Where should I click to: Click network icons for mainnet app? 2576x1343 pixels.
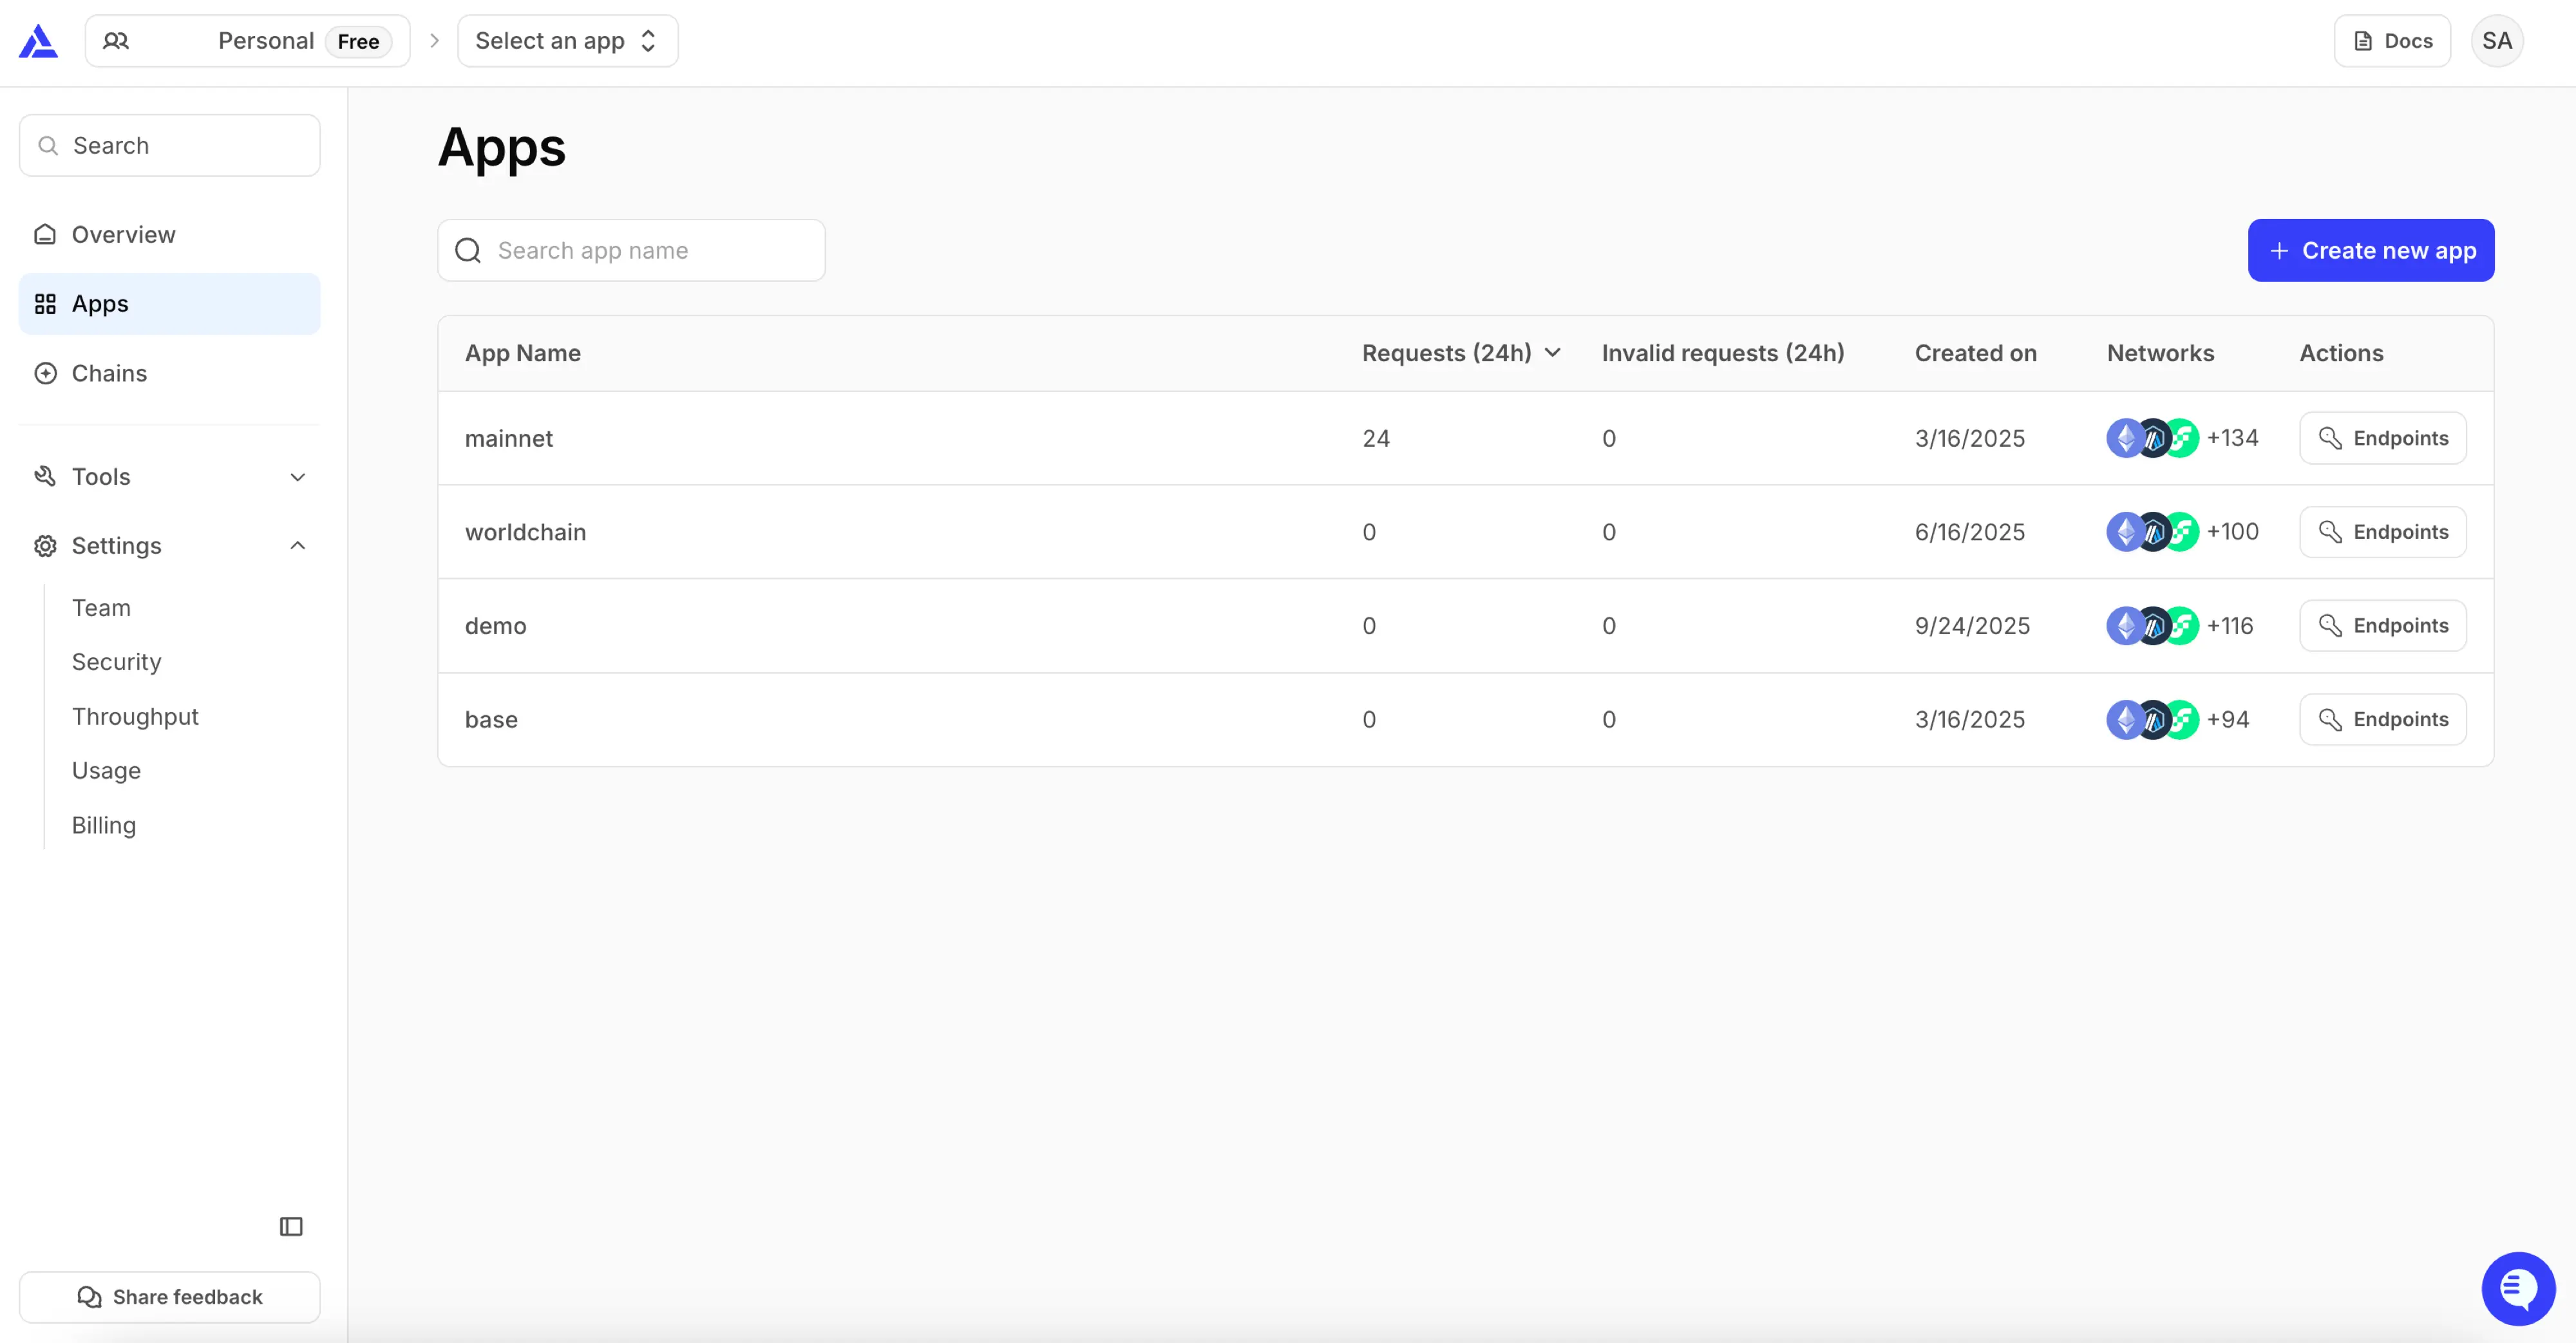[x=2152, y=438]
